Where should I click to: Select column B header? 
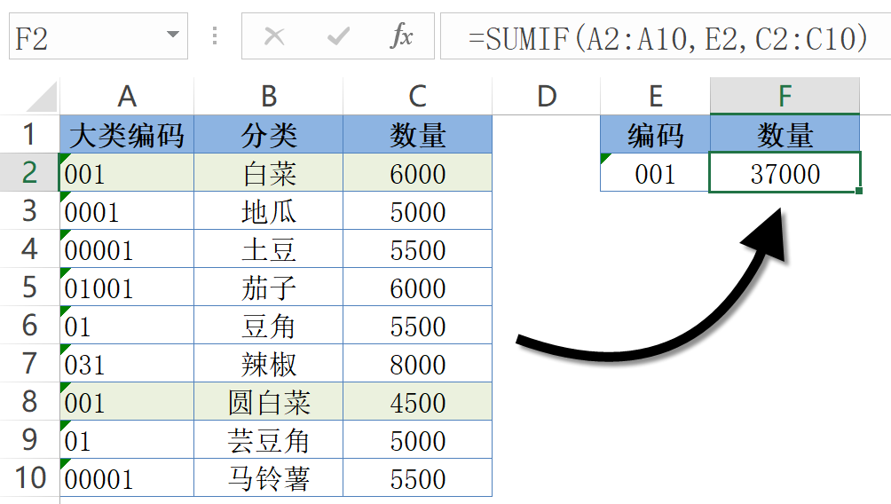tap(269, 96)
